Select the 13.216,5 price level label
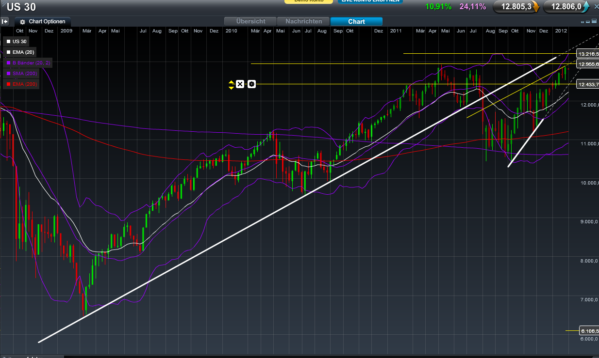This screenshot has height=358, width=599. 587,53
